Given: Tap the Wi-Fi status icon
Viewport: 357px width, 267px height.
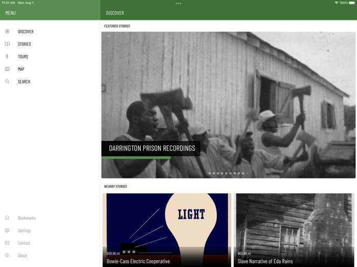Looking at the screenshot, I should [337, 3].
